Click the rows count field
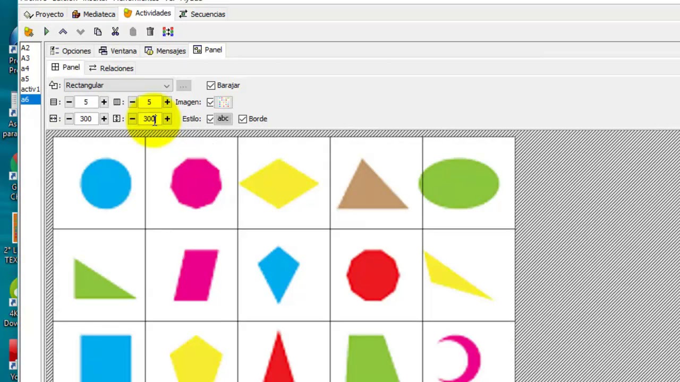This screenshot has width=680, height=382. pyautogui.click(x=86, y=102)
